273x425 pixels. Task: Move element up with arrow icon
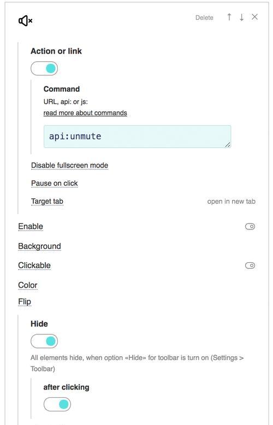[x=229, y=17]
